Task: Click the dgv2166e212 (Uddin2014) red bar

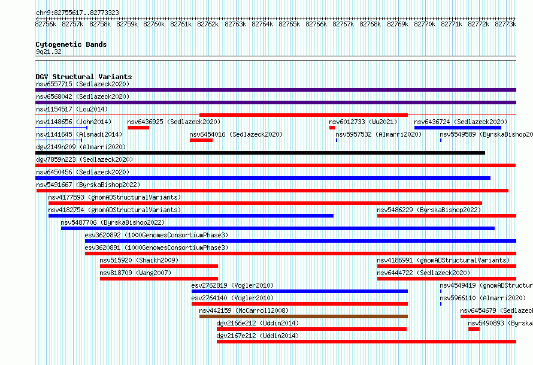Action: 311,329
